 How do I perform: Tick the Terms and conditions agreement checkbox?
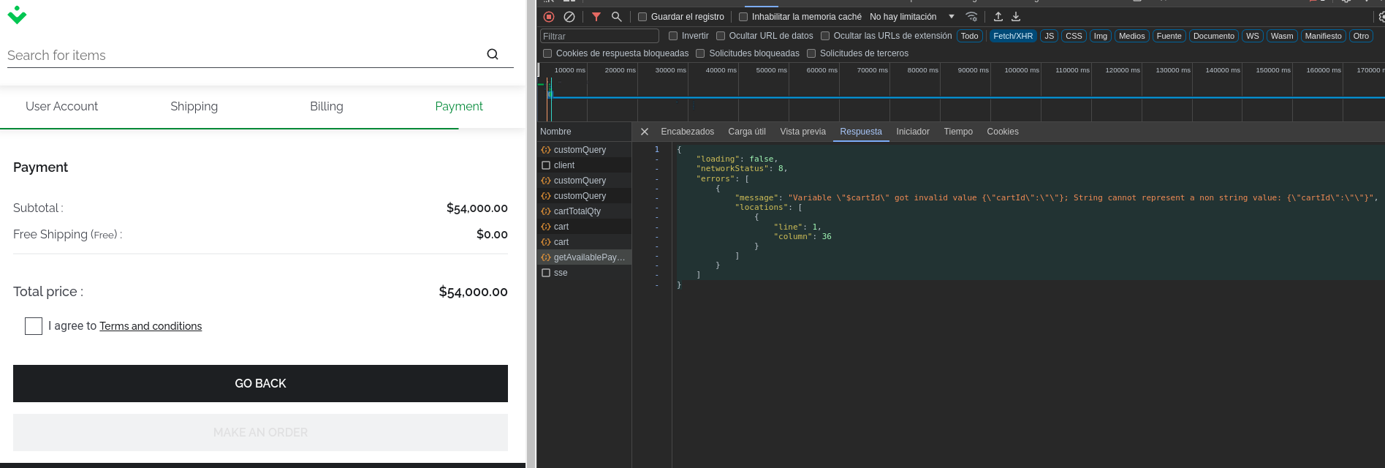coord(34,326)
